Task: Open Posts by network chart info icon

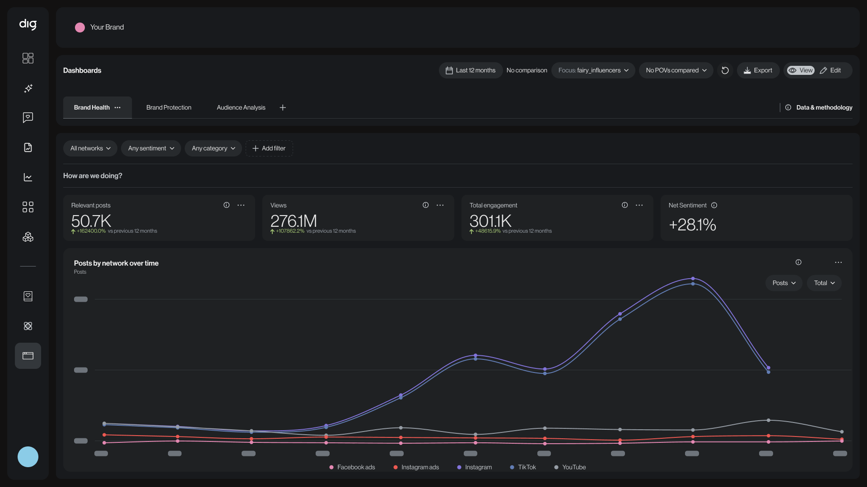Action: click(x=798, y=262)
